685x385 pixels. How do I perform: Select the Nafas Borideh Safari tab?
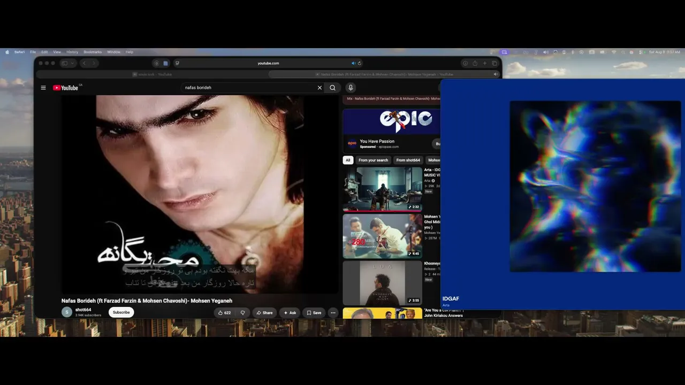tap(384, 74)
